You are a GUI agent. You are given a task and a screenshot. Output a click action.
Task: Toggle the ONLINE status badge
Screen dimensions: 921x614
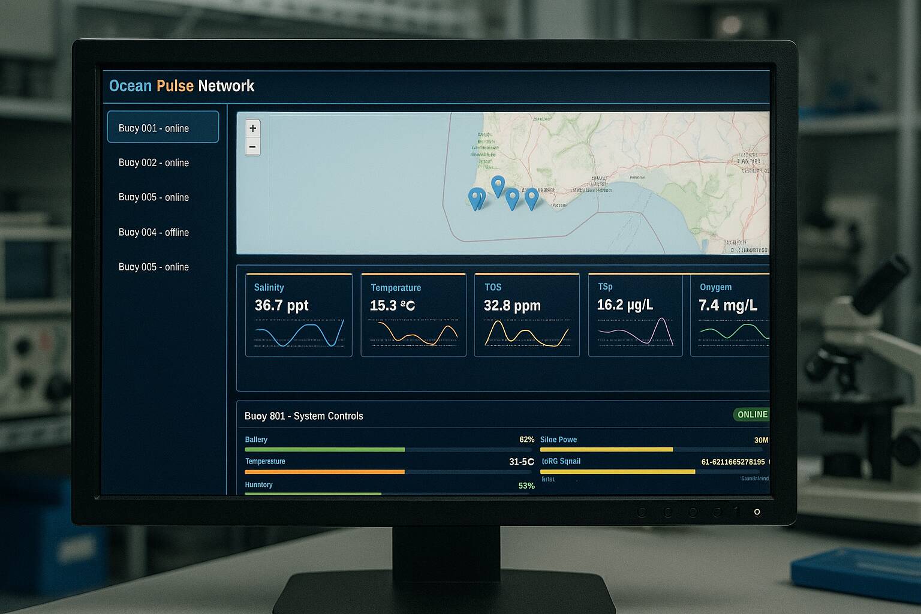click(x=751, y=414)
